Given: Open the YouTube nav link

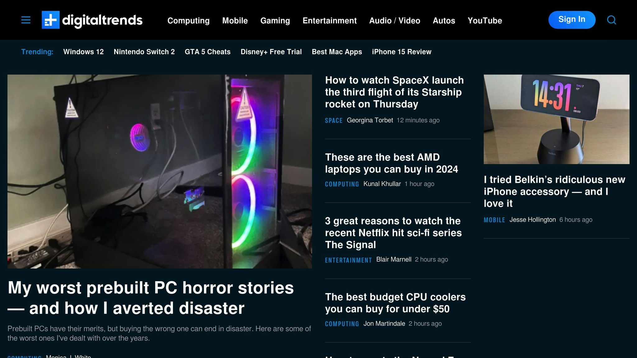Looking at the screenshot, I should coord(485,21).
